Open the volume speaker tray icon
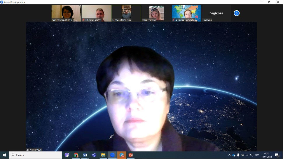 251,155
